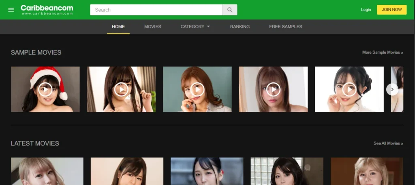Click the magnifying glass search button
Viewport: 415px width, 185px height.
pos(230,10)
